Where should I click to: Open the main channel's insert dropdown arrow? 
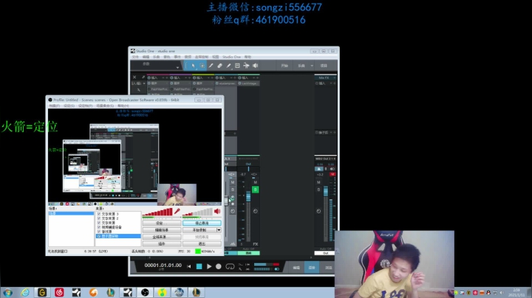[x=331, y=83]
